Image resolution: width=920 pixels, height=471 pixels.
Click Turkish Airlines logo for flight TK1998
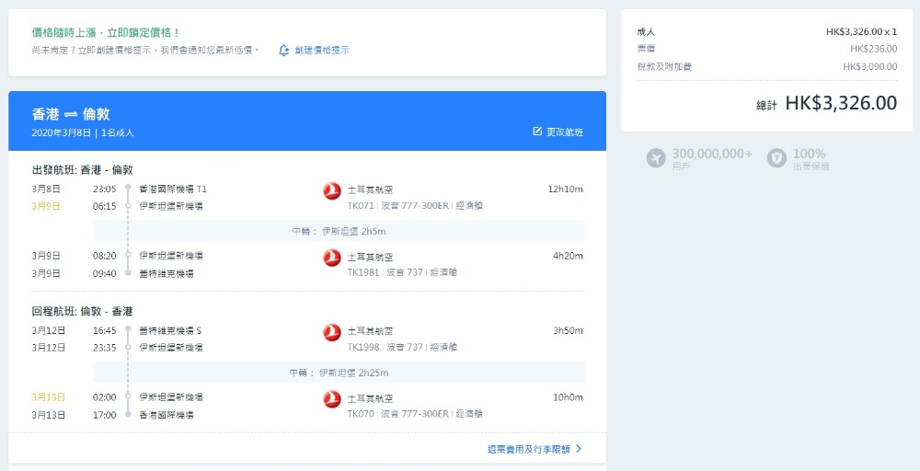tap(332, 332)
